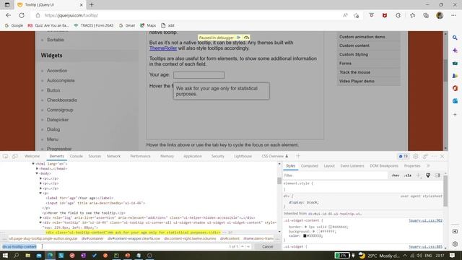Toggle the computed styles sidebar pane icon
The image size is (462, 260).
(x=437, y=175)
